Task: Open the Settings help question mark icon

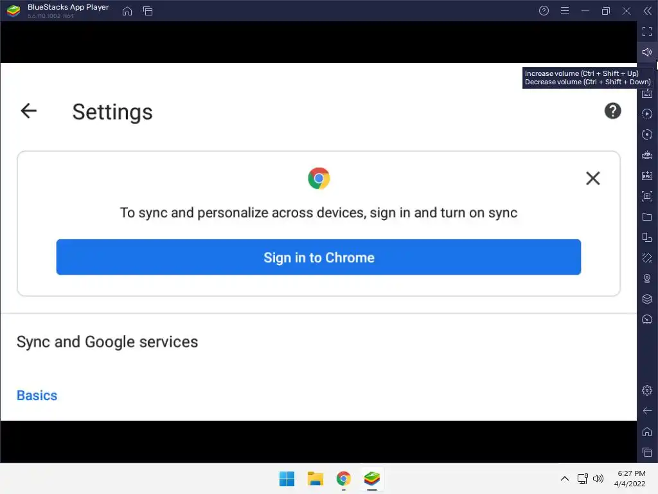Action: click(612, 111)
